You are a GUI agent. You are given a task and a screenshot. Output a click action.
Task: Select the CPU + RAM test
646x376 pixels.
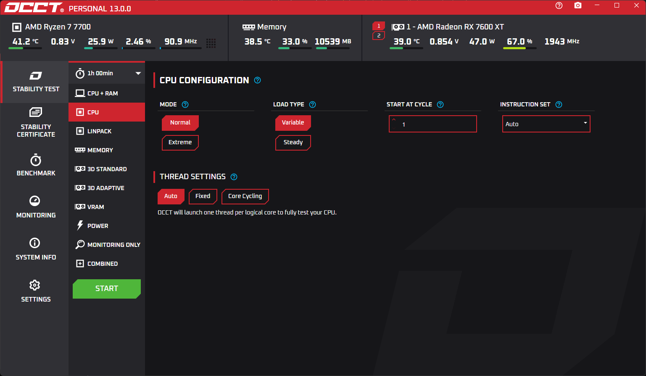tap(107, 93)
